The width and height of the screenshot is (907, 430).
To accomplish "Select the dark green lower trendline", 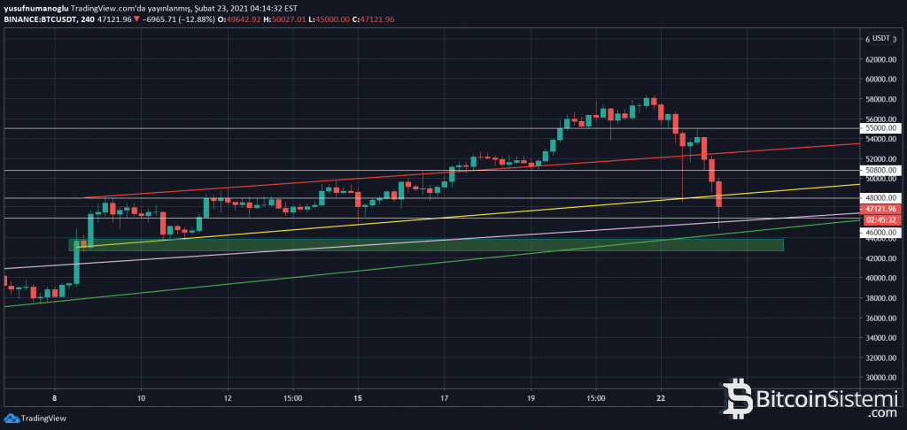I will point(431,264).
